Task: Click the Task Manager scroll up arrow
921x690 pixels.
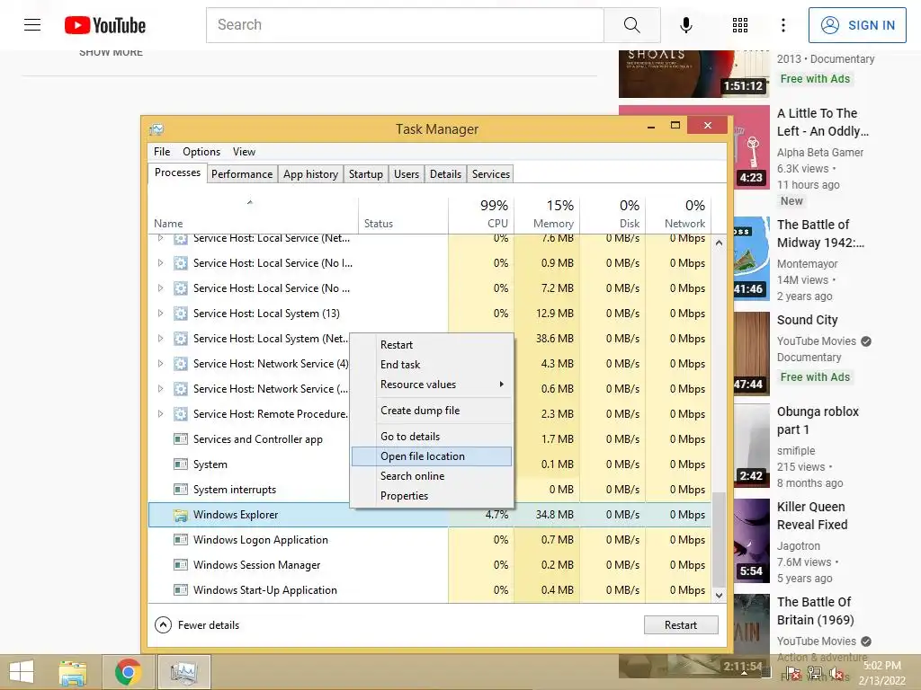Action: pos(719,243)
